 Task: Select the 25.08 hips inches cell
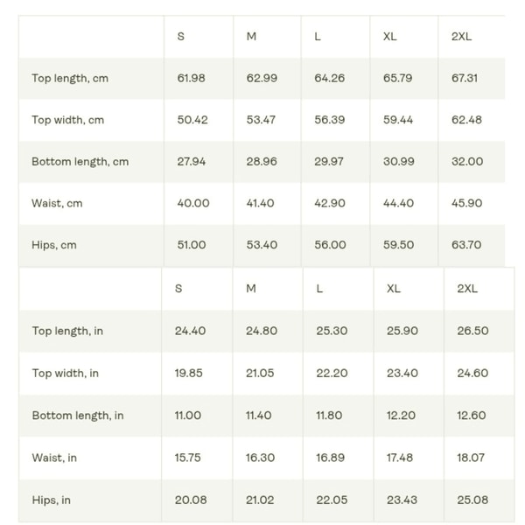coord(472,500)
